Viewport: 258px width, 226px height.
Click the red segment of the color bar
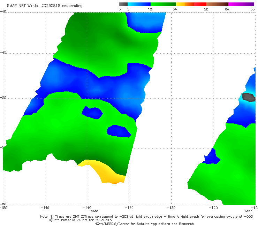tap(200, 4)
